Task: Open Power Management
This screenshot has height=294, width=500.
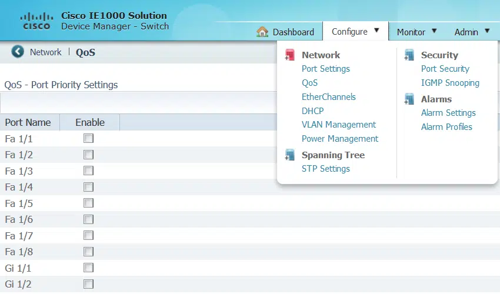Action: tap(340, 139)
